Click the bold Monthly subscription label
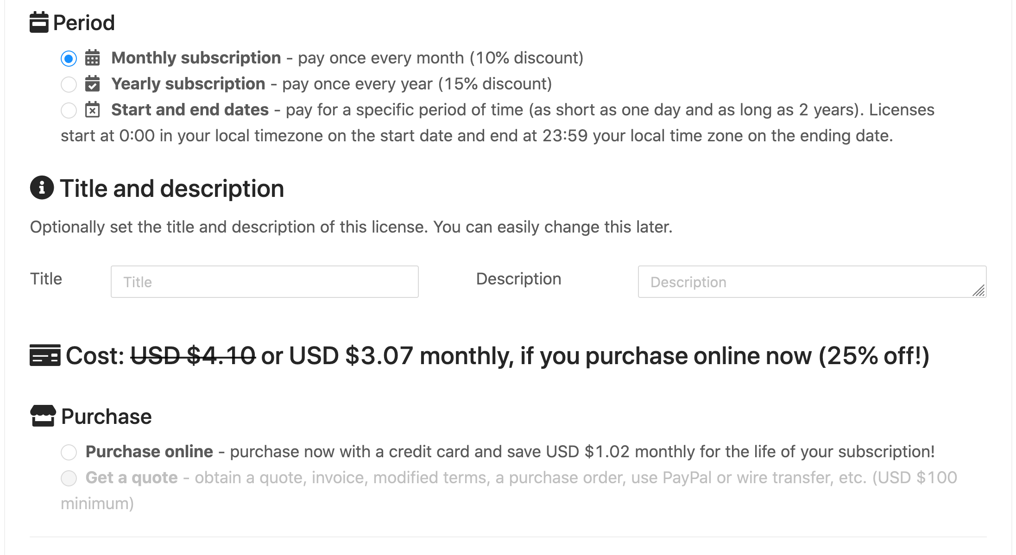This screenshot has height=555, width=1016. 196,58
